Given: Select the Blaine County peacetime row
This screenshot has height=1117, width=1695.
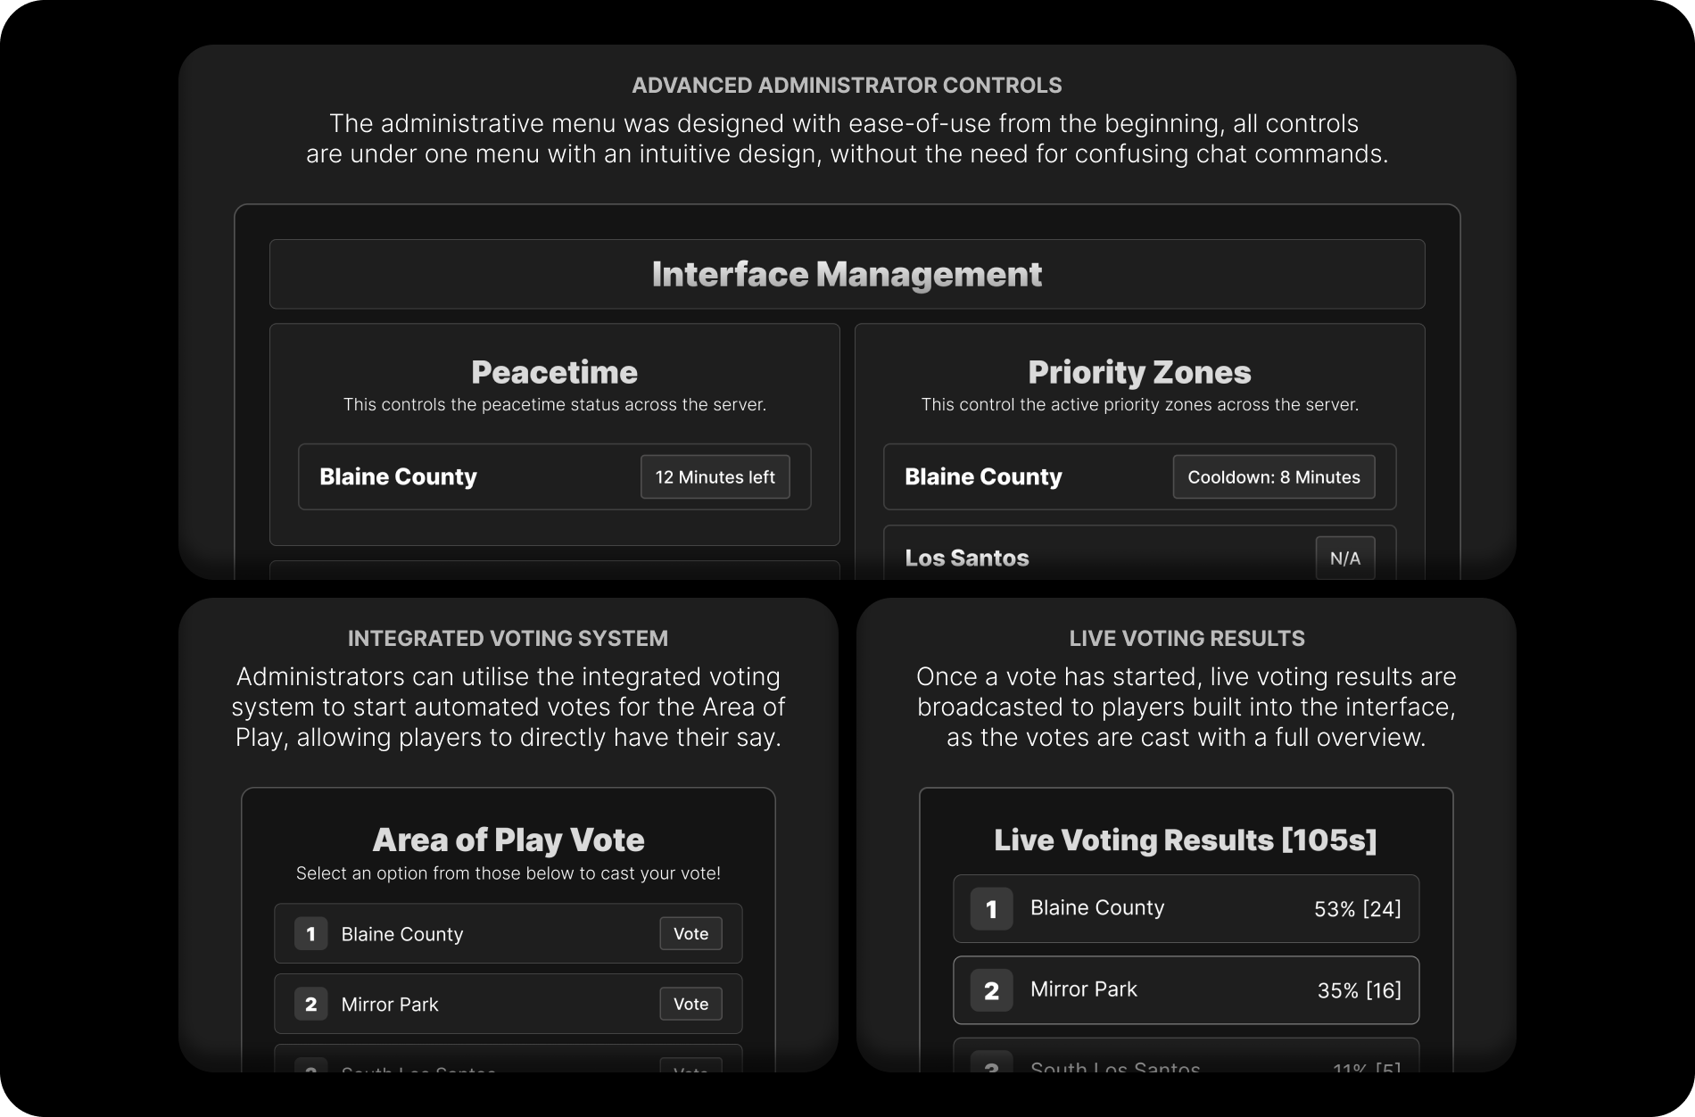Looking at the screenshot, I should (x=554, y=477).
